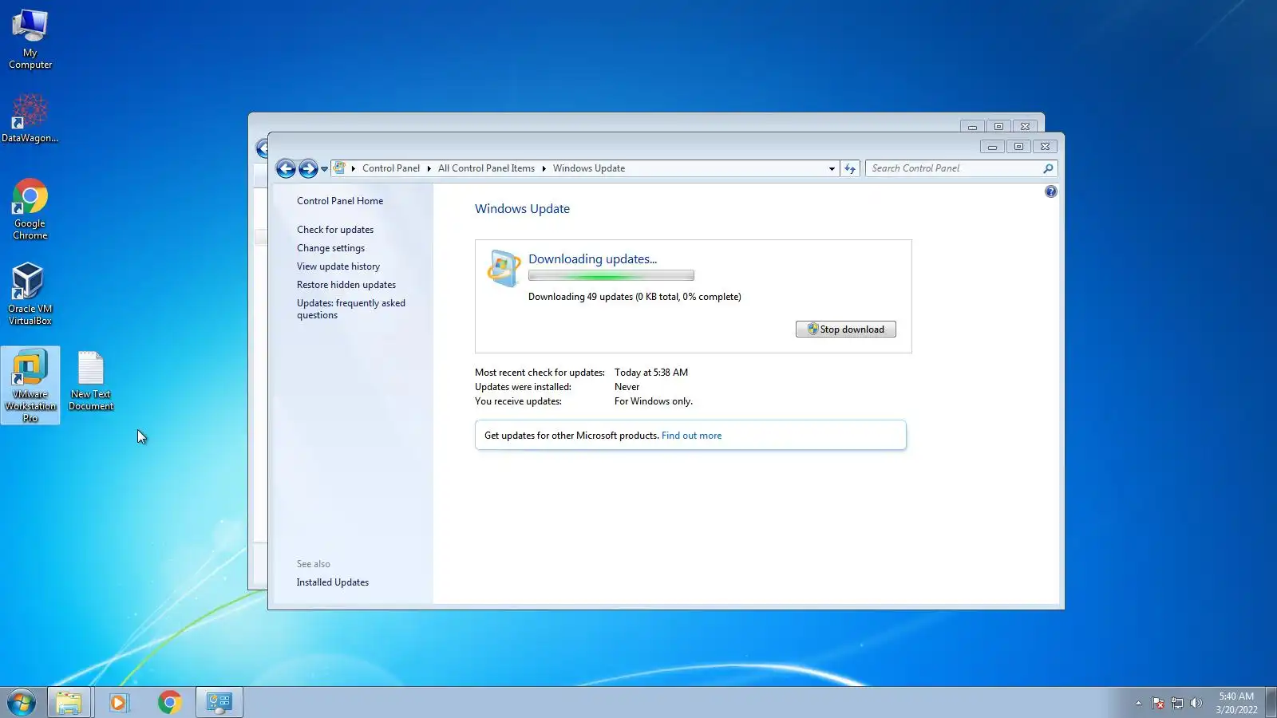Go back in Windows Update window
This screenshot has height=718, width=1277.
[286, 168]
